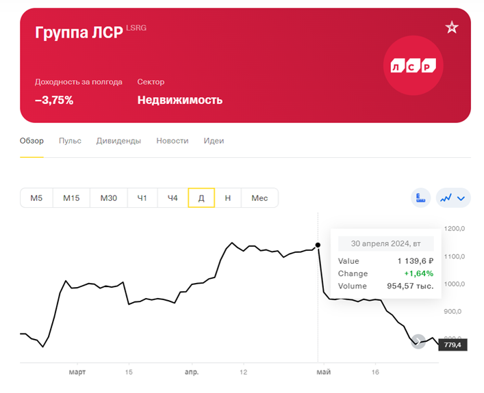Click the LSRG ticker label
This screenshot has height=393, width=484.
(x=136, y=28)
